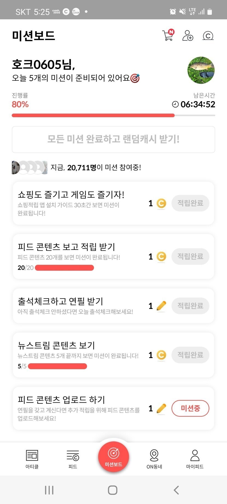Open the shopping cart icon
Image resolution: width=227 pixels, height=504 pixels.
[x=168, y=35]
